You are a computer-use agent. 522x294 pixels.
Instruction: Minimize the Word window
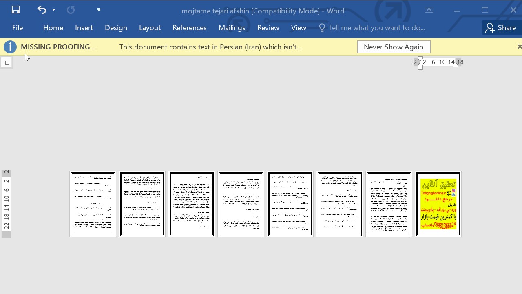[457, 10]
